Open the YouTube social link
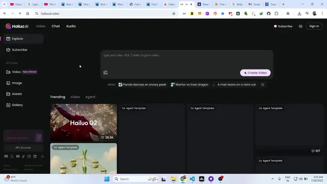 18,156
